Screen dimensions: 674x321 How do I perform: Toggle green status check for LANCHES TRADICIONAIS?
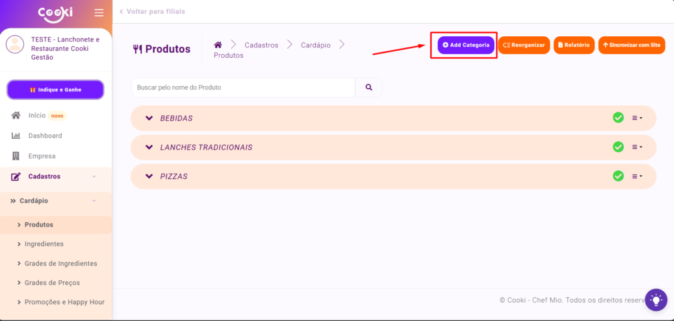pos(618,147)
